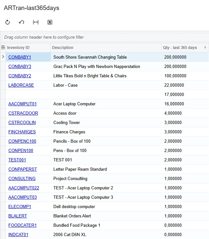Screen dimensions: 209x239
Task: Open the TEST001 inventory link
Action: coord(17,160)
